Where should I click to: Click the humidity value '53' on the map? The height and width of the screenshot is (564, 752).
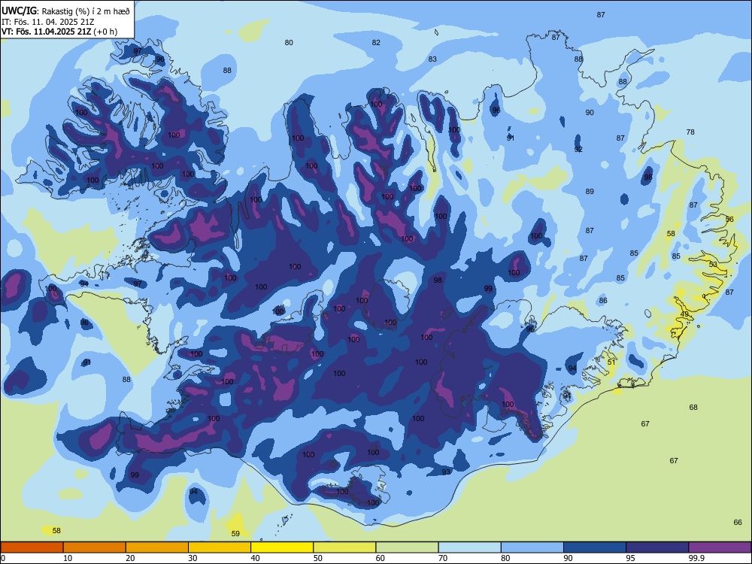pos(713,264)
